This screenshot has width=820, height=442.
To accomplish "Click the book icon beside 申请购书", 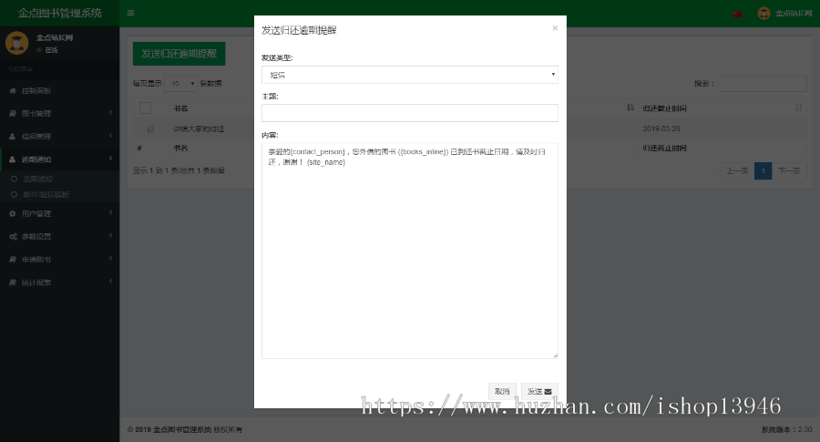I will click(13, 260).
